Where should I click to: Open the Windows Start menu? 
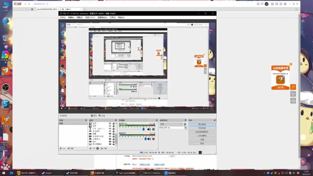coord(4,173)
